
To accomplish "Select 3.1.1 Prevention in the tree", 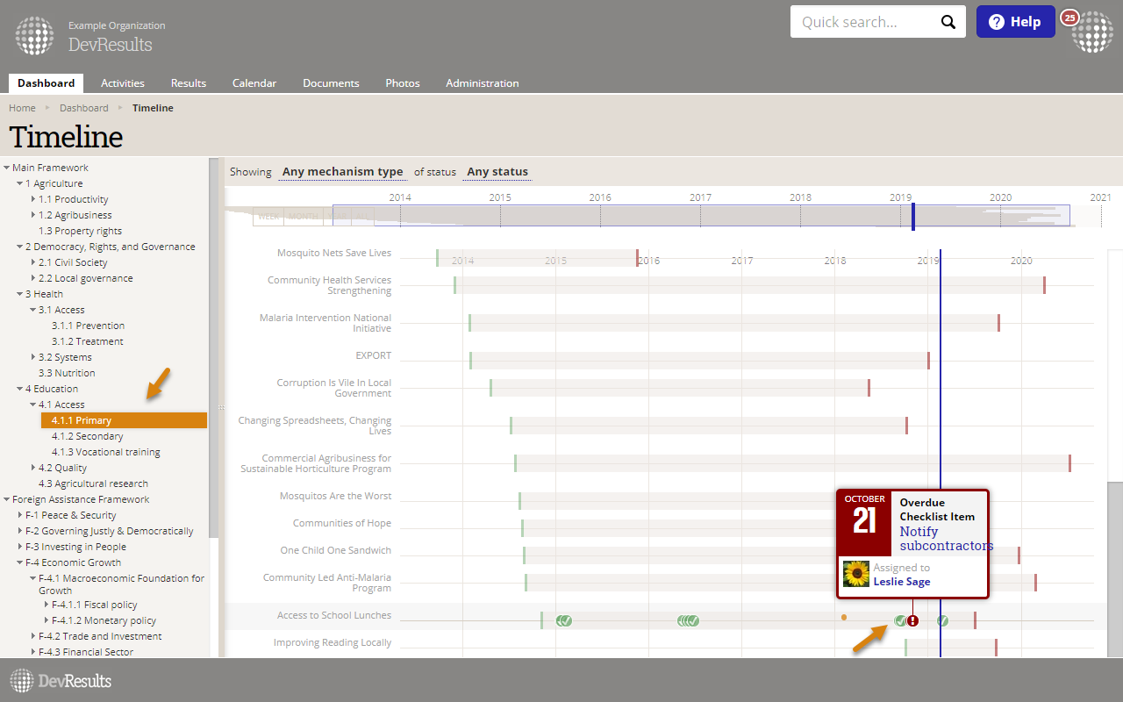I will [89, 326].
